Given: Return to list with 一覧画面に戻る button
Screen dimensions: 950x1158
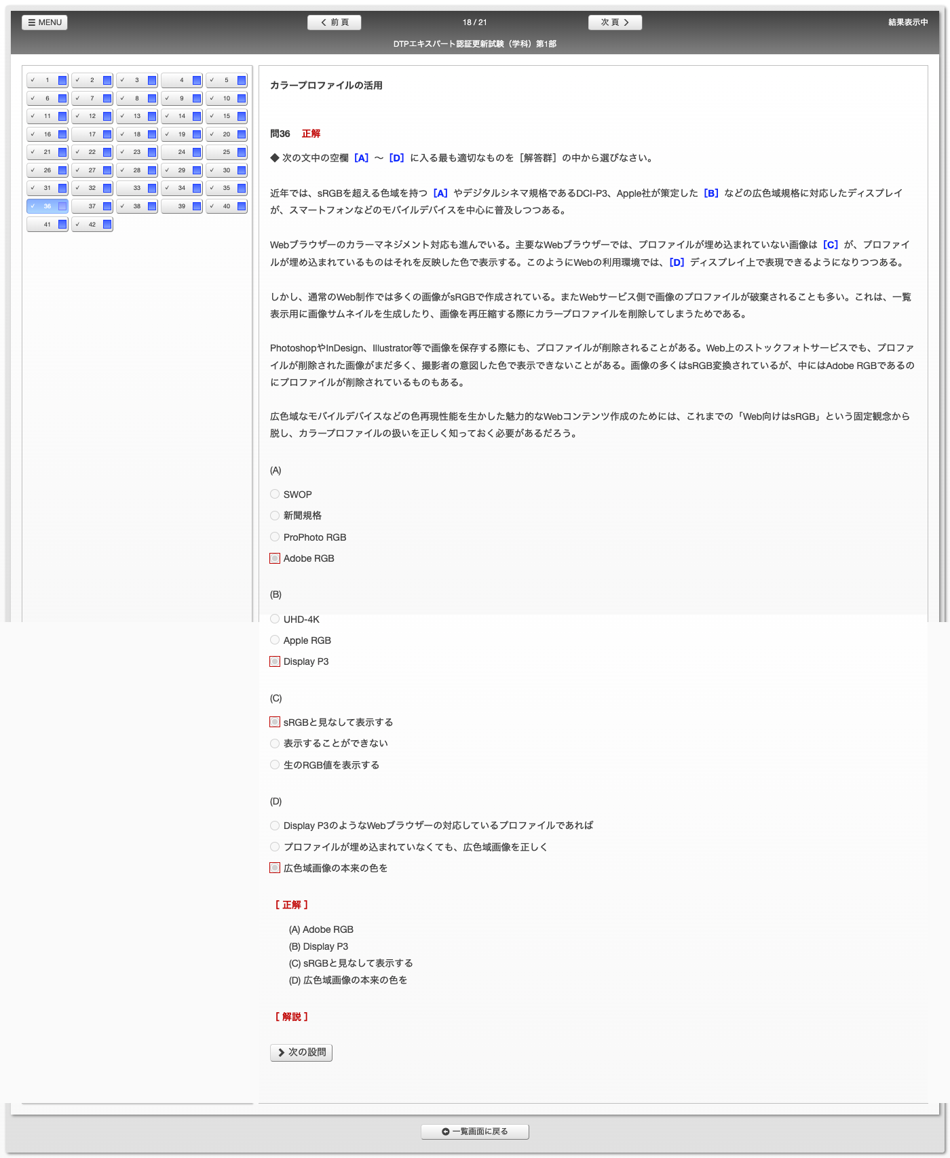Looking at the screenshot, I should pos(475,1132).
